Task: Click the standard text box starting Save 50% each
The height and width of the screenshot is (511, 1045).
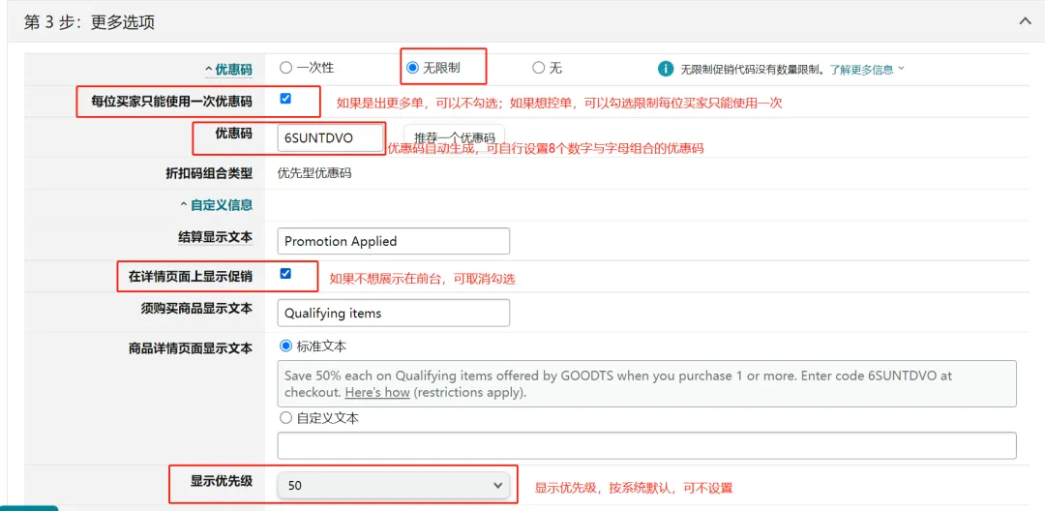Action: point(646,384)
